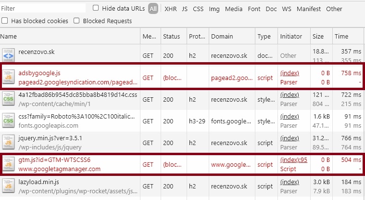Image resolution: width=365 pixels, height=200 pixels.
Task: Select the 4a12fbad86b9545dc85bba8b4819d14c.css request
Action: (78, 95)
